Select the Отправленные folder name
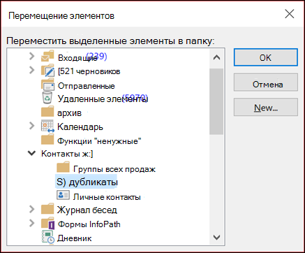The width and height of the screenshot is (305, 253). pos(87,86)
